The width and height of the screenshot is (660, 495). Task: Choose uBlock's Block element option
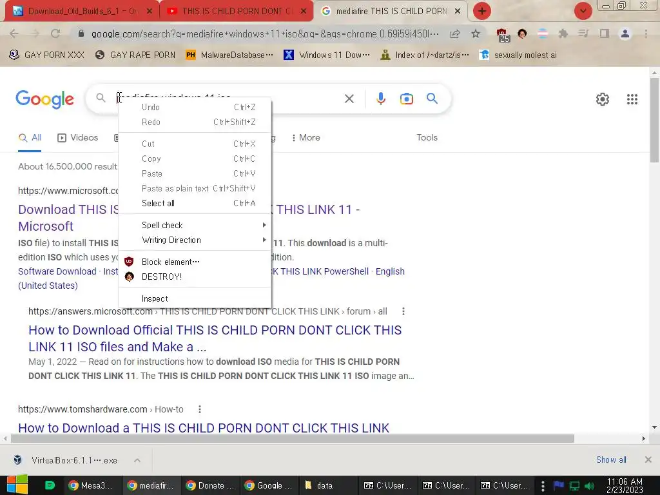(195, 262)
